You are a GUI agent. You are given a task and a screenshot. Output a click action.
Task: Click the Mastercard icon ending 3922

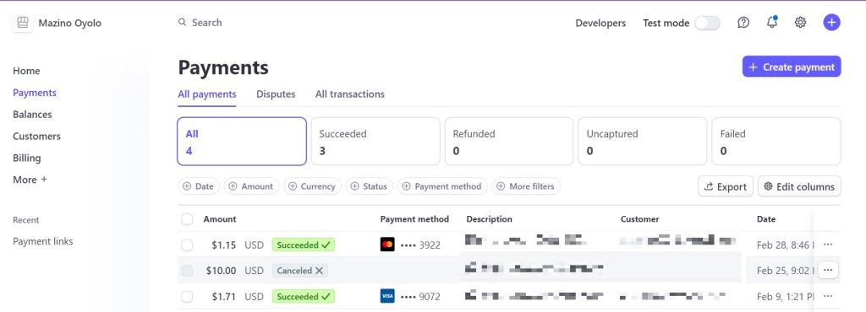point(387,245)
